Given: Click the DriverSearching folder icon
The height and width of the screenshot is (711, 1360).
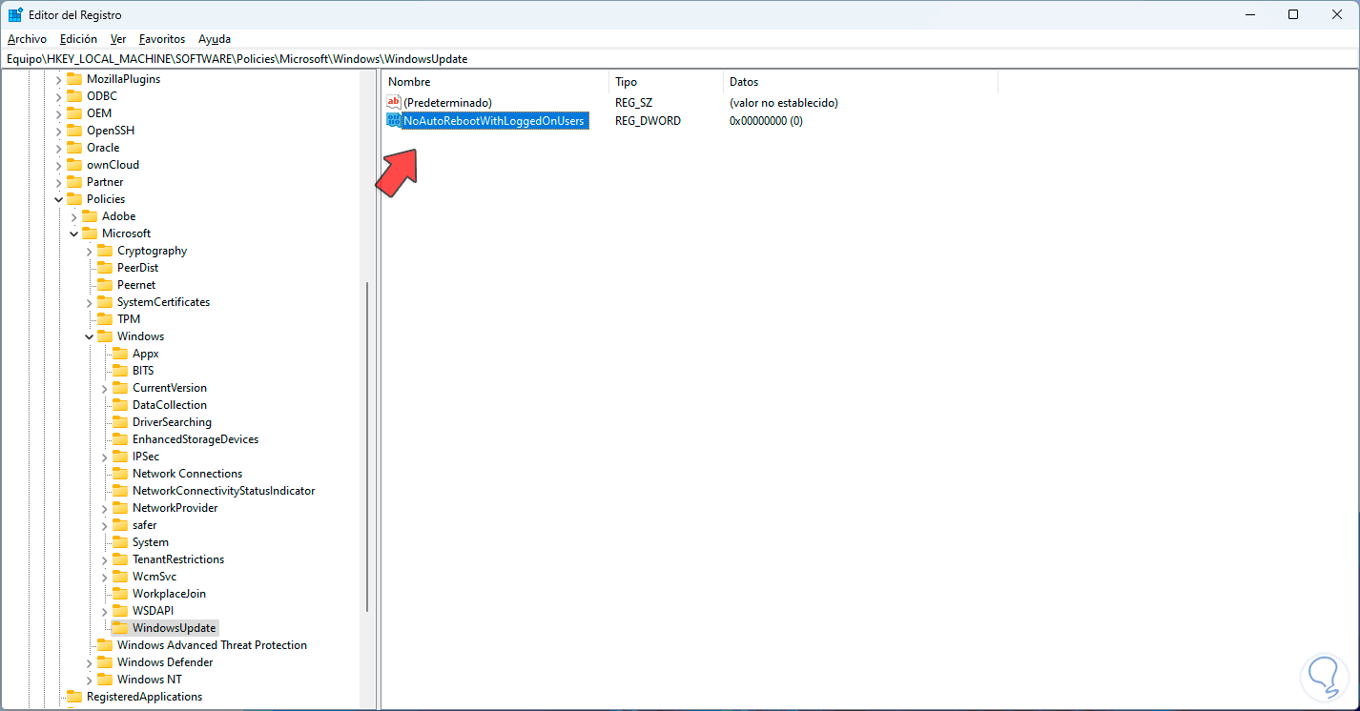Looking at the screenshot, I should click(x=120, y=422).
